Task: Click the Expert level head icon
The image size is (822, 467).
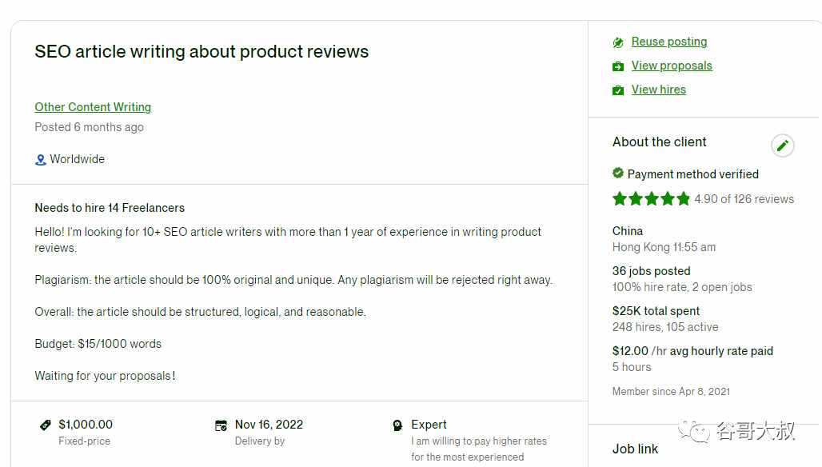Action: tap(397, 425)
